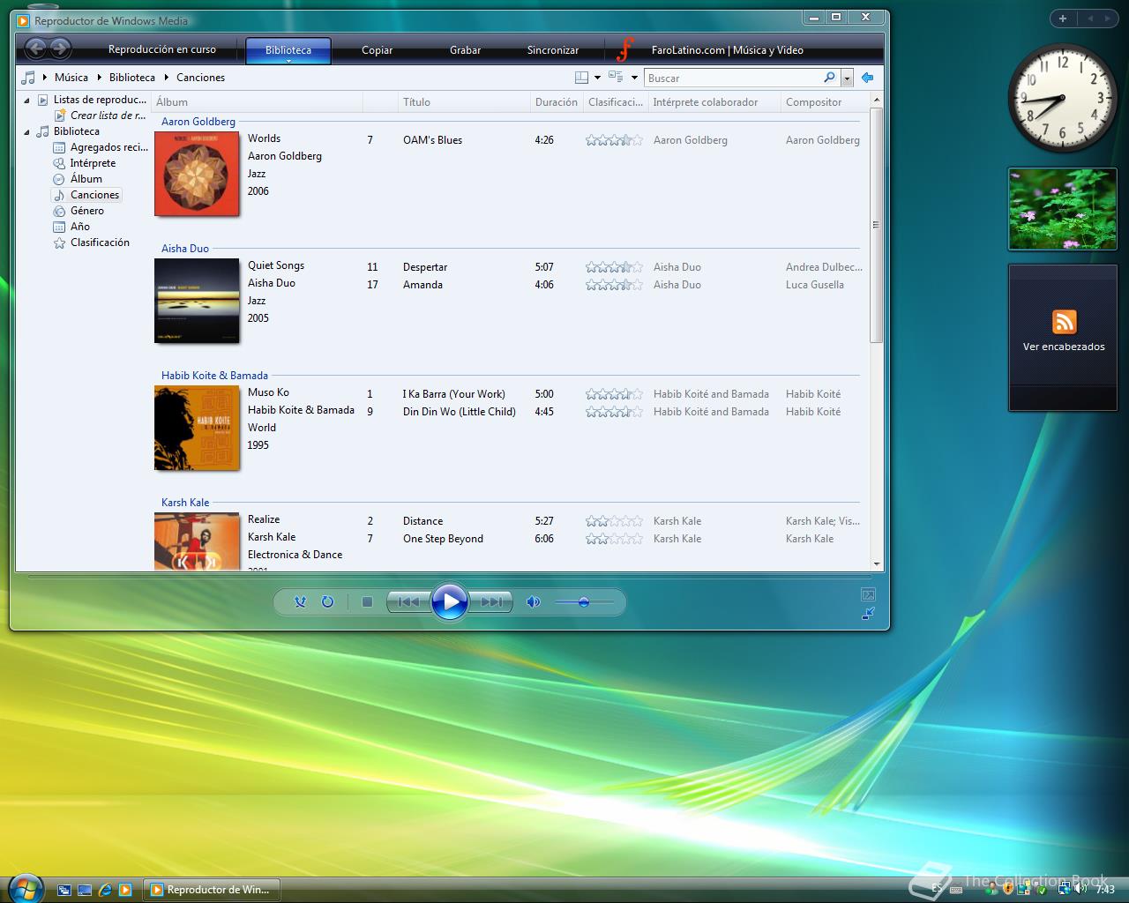Image resolution: width=1129 pixels, height=903 pixels.
Task: Stop playback with the square button
Action: (x=367, y=601)
